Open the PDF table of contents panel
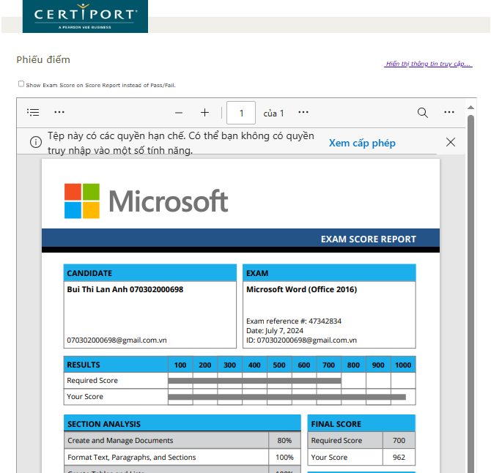 point(33,113)
